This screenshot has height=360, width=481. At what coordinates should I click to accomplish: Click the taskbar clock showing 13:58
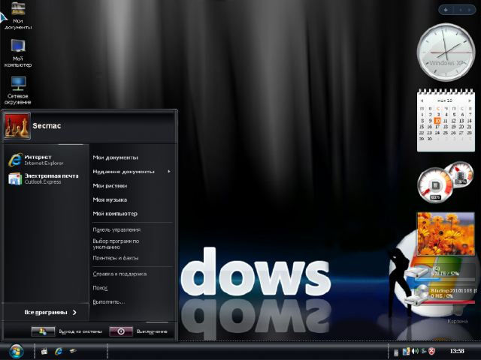click(x=457, y=351)
